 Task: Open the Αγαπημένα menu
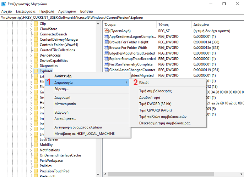(x=67, y=11)
